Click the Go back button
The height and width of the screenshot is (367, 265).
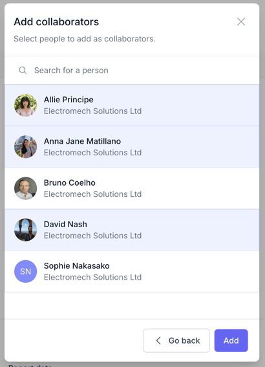click(x=176, y=340)
